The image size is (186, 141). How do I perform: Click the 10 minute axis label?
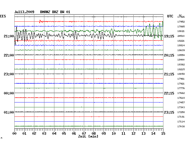114,134
